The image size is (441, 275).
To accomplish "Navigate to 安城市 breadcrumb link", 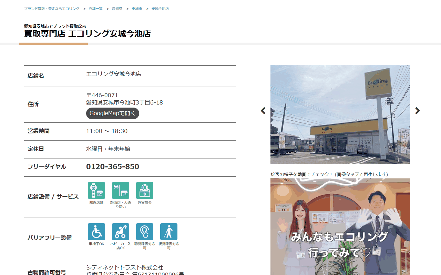I will tap(137, 9).
